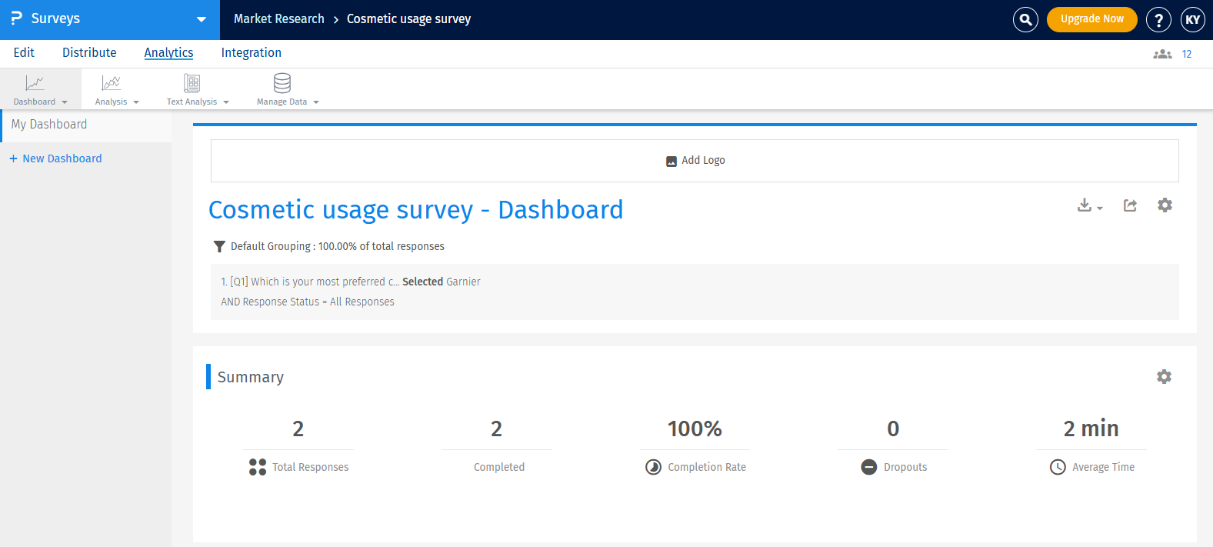
Task: Click the Completed label
Action: (499, 467)
